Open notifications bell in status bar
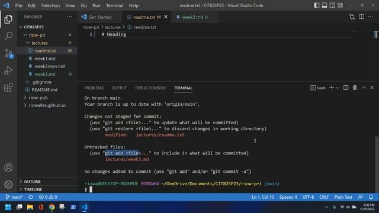This screenshot has height=213, width=379. (x=371, y=197)
